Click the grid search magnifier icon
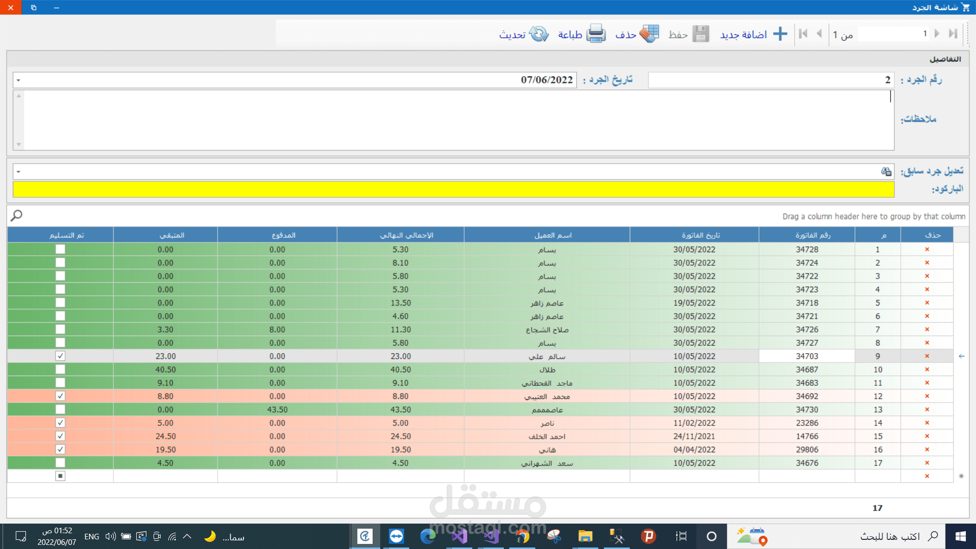This screenshot has height=549, width=976. [x=16, y=216]
